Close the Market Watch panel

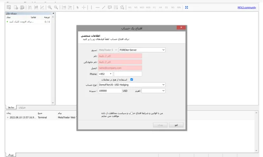(53, 13)
